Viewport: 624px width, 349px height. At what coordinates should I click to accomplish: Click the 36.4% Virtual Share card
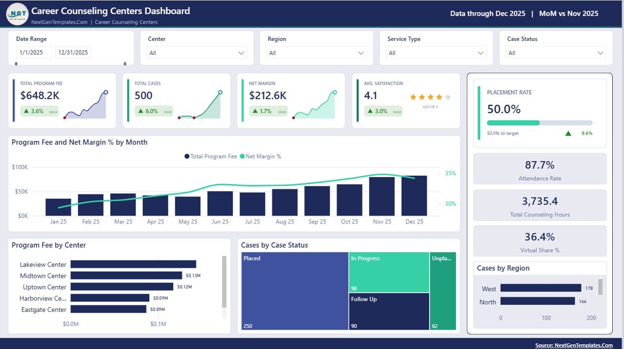pyautogui.click(x=540, y=241)
